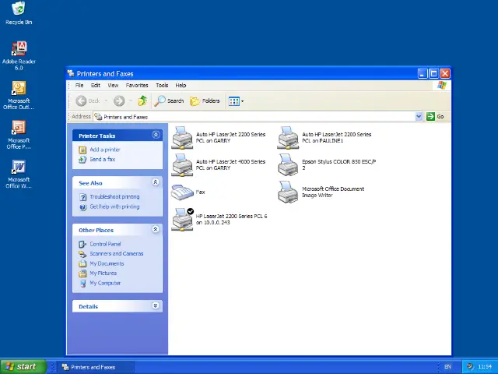Click the Add a printer icon
This screenshot has height=374, width=498.
point(82,150)
